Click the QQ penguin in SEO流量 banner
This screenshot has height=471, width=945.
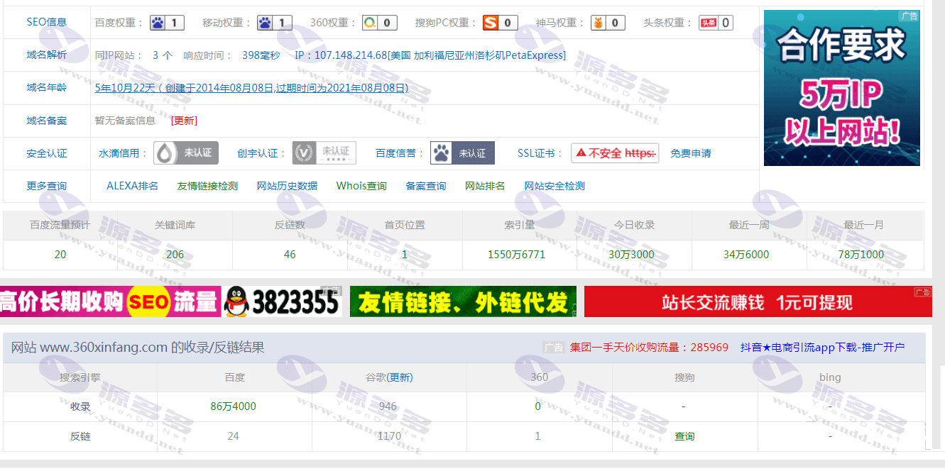(x=236, y=301)
